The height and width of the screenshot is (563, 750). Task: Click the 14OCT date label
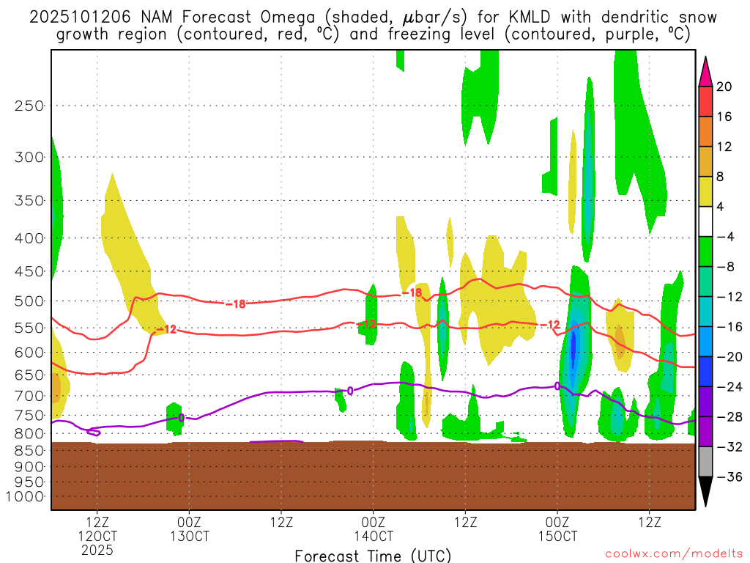pyautogui.click(x=374, y=536)
